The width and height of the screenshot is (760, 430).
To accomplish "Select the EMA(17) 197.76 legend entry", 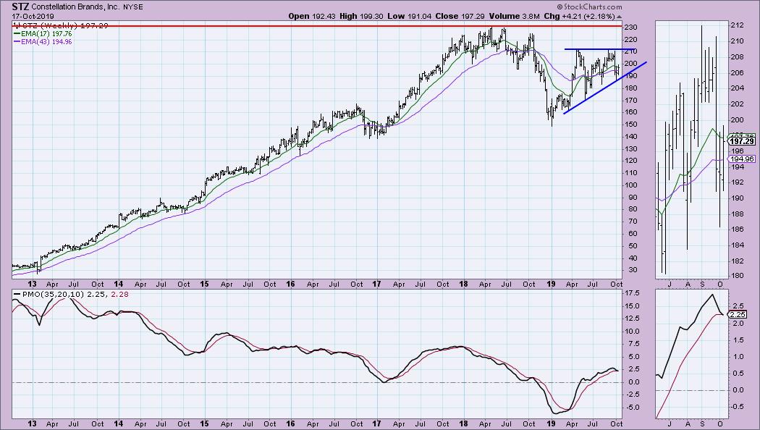I will (x=43, y=34).
